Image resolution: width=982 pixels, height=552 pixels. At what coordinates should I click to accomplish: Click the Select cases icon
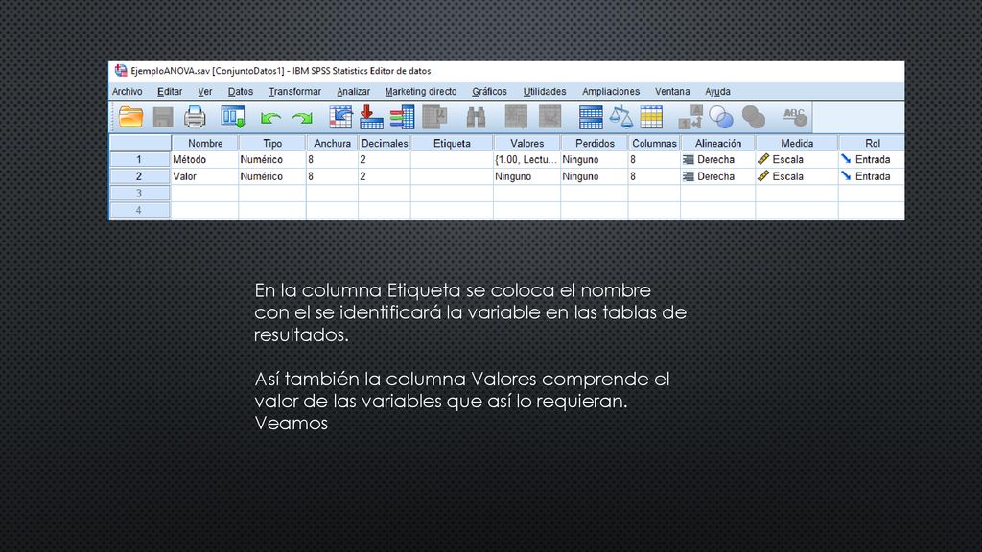651,117
